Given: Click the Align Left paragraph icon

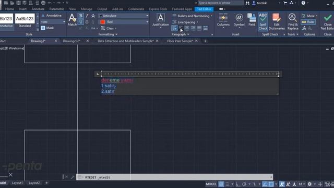Looking at the screenshot, I should coord(181,28).
